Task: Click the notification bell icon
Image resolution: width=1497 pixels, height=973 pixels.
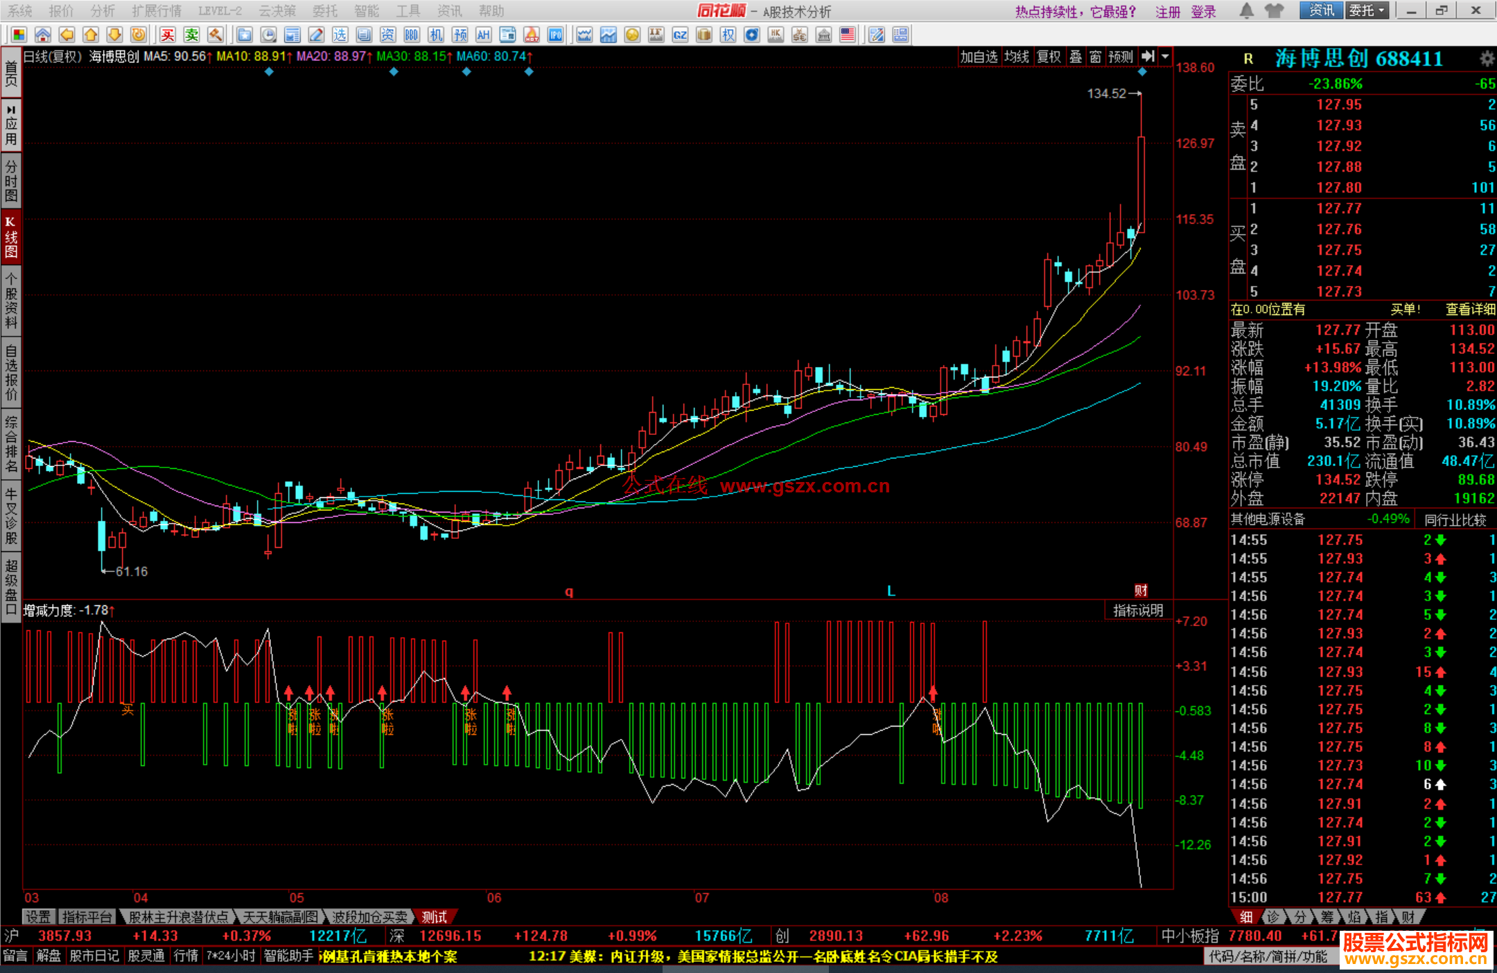Action: point(1246,10)
